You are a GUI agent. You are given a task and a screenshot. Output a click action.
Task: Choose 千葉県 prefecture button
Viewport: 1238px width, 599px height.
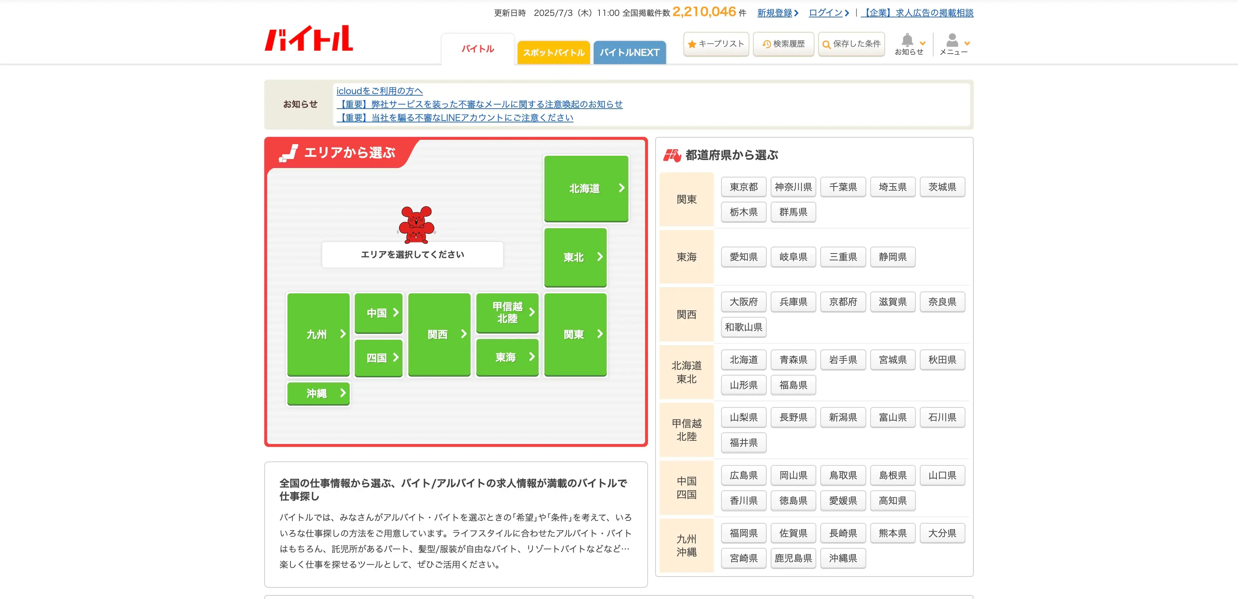click(843, 187)
